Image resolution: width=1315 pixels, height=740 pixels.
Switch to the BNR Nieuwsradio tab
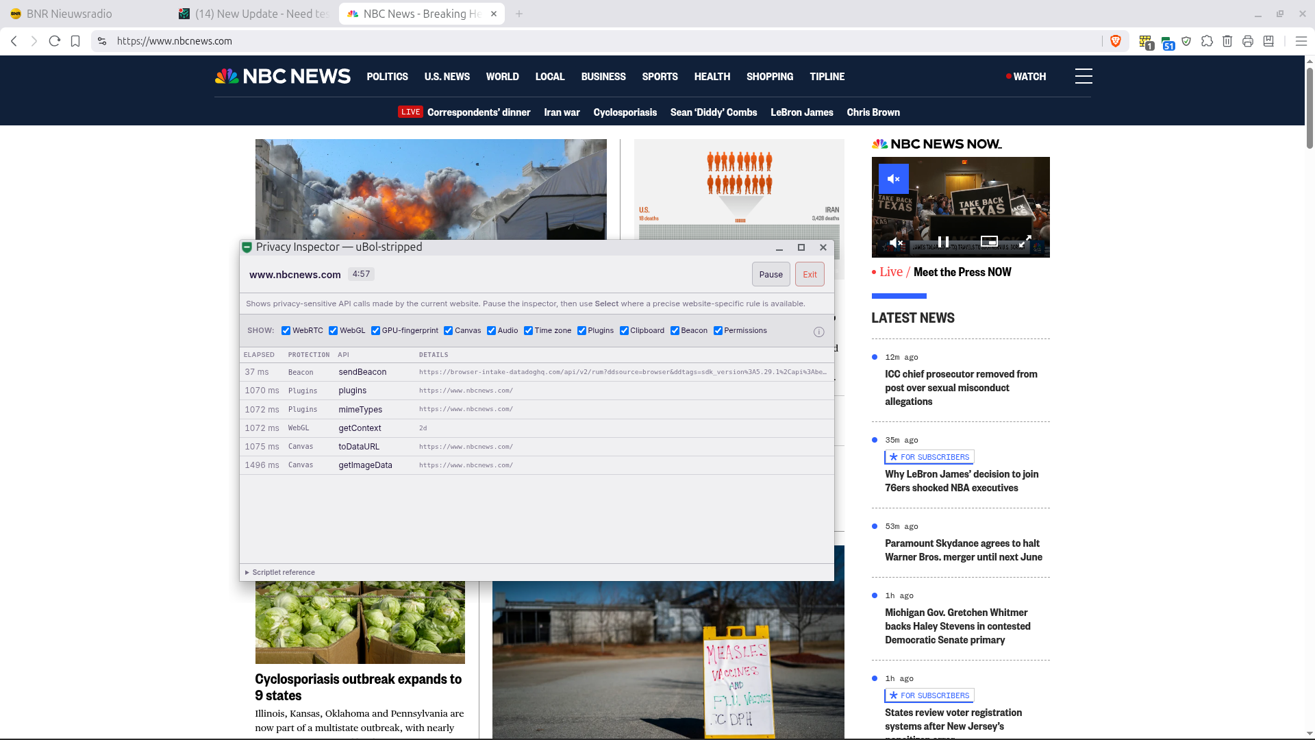(x=69, y=14)
